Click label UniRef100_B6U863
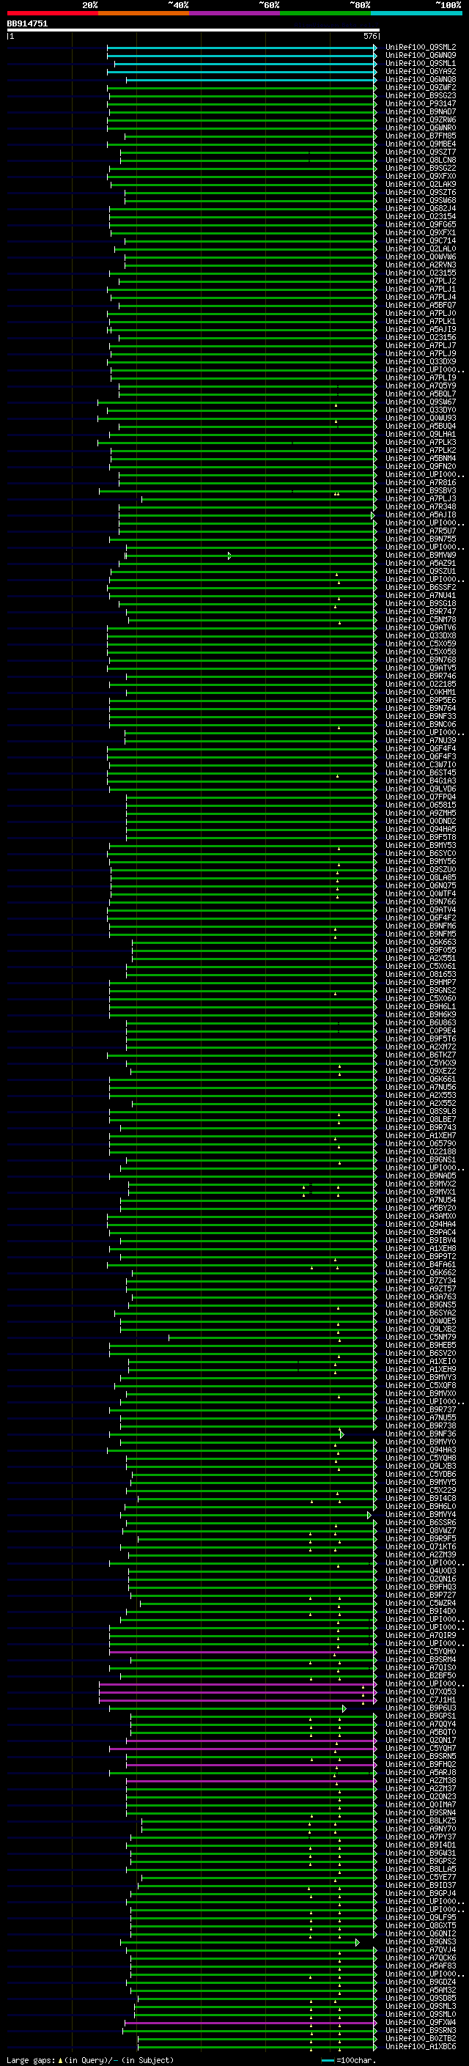469x2066 pixels. (421, 1022)
